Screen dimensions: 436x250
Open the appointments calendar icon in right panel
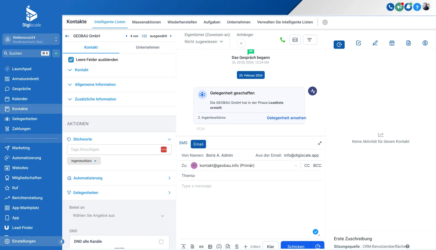(392, 43)
